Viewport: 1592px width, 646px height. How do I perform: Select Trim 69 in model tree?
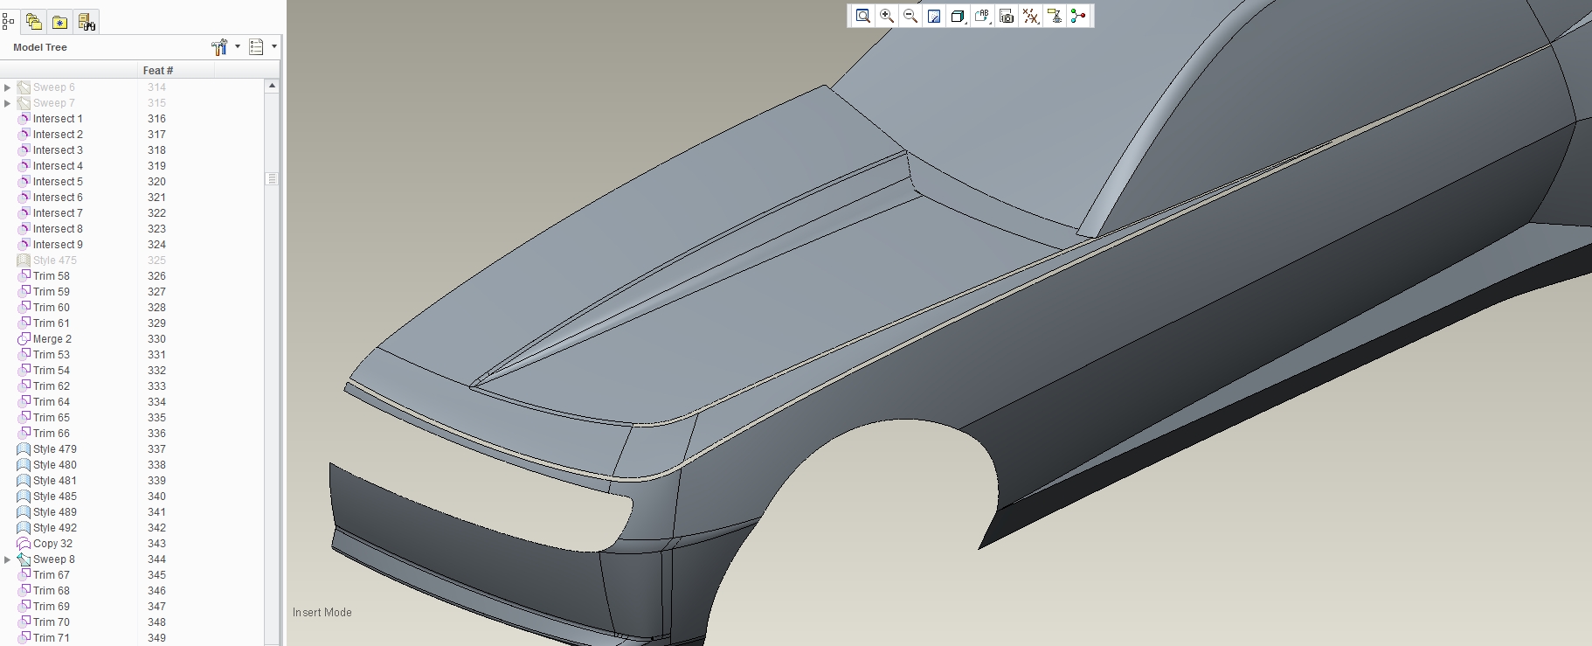click(x=52, y=607)
